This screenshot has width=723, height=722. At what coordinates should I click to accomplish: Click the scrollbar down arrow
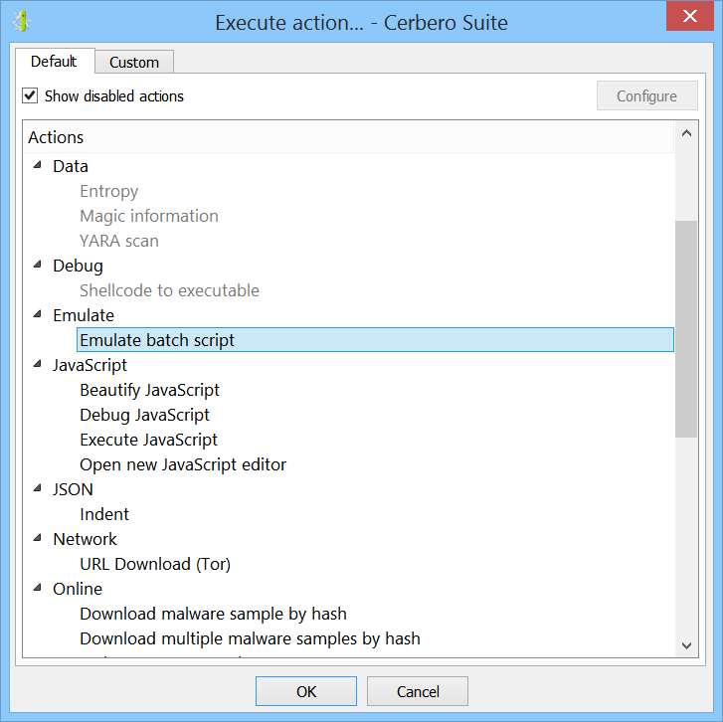(x=686, y=645)
